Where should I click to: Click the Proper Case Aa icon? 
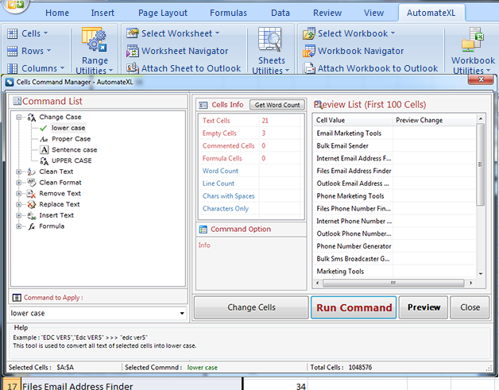44,139
